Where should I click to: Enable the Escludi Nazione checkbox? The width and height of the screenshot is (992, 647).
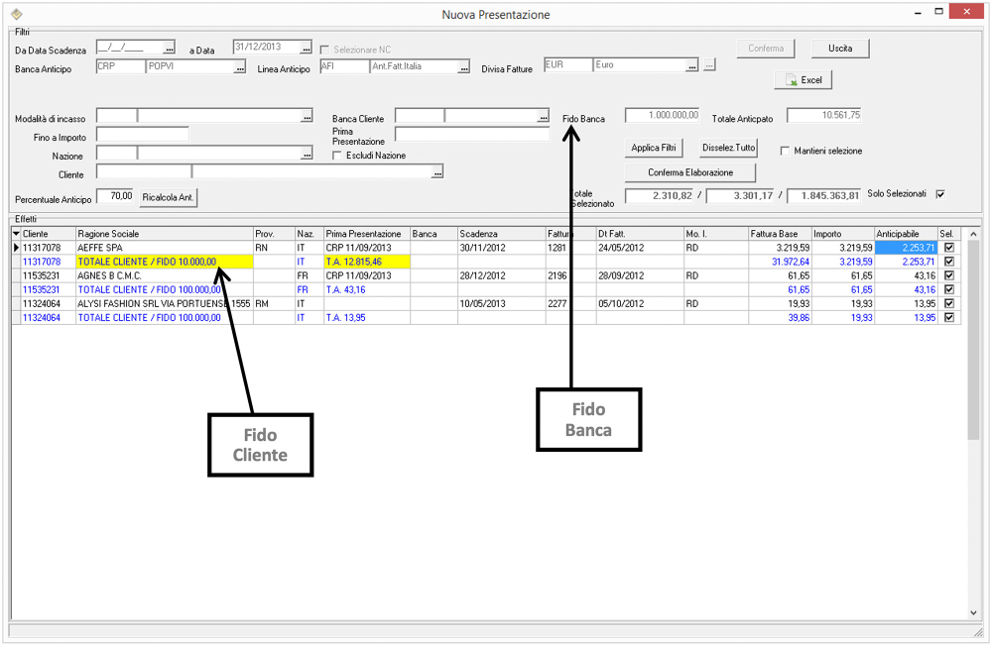[x=338, y=156]
